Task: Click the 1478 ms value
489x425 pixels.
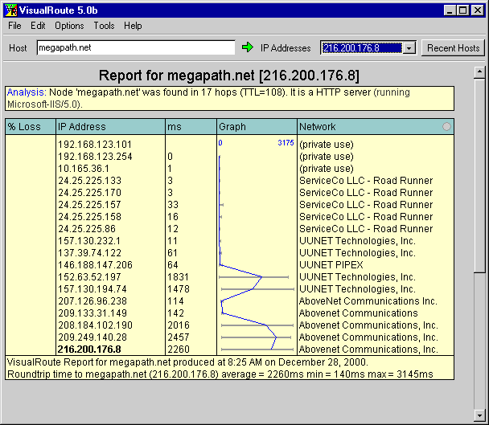Action: [179, 289]
